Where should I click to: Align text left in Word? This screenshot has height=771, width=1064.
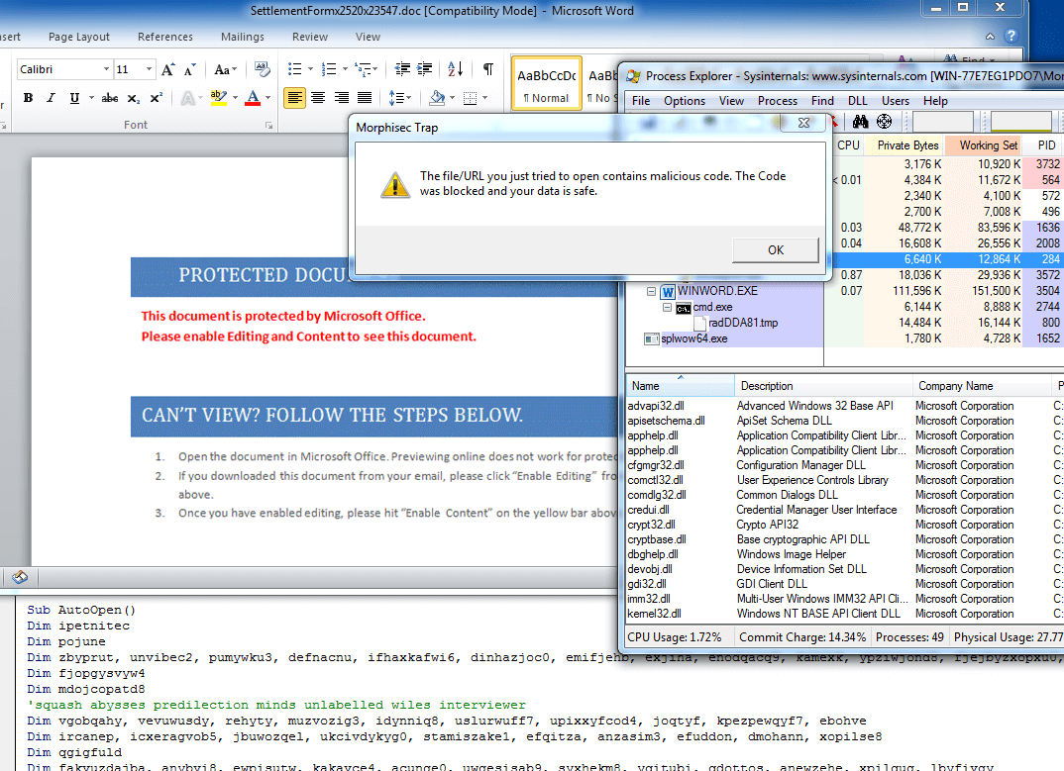coord(294,98)
